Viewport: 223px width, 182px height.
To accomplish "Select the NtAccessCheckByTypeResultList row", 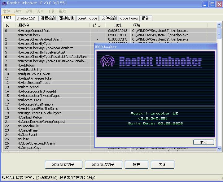I will click(49, 52).
